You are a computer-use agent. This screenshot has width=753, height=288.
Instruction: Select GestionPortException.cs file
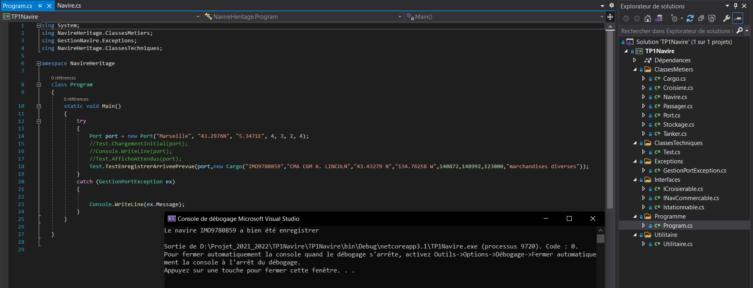click(695, 171)
